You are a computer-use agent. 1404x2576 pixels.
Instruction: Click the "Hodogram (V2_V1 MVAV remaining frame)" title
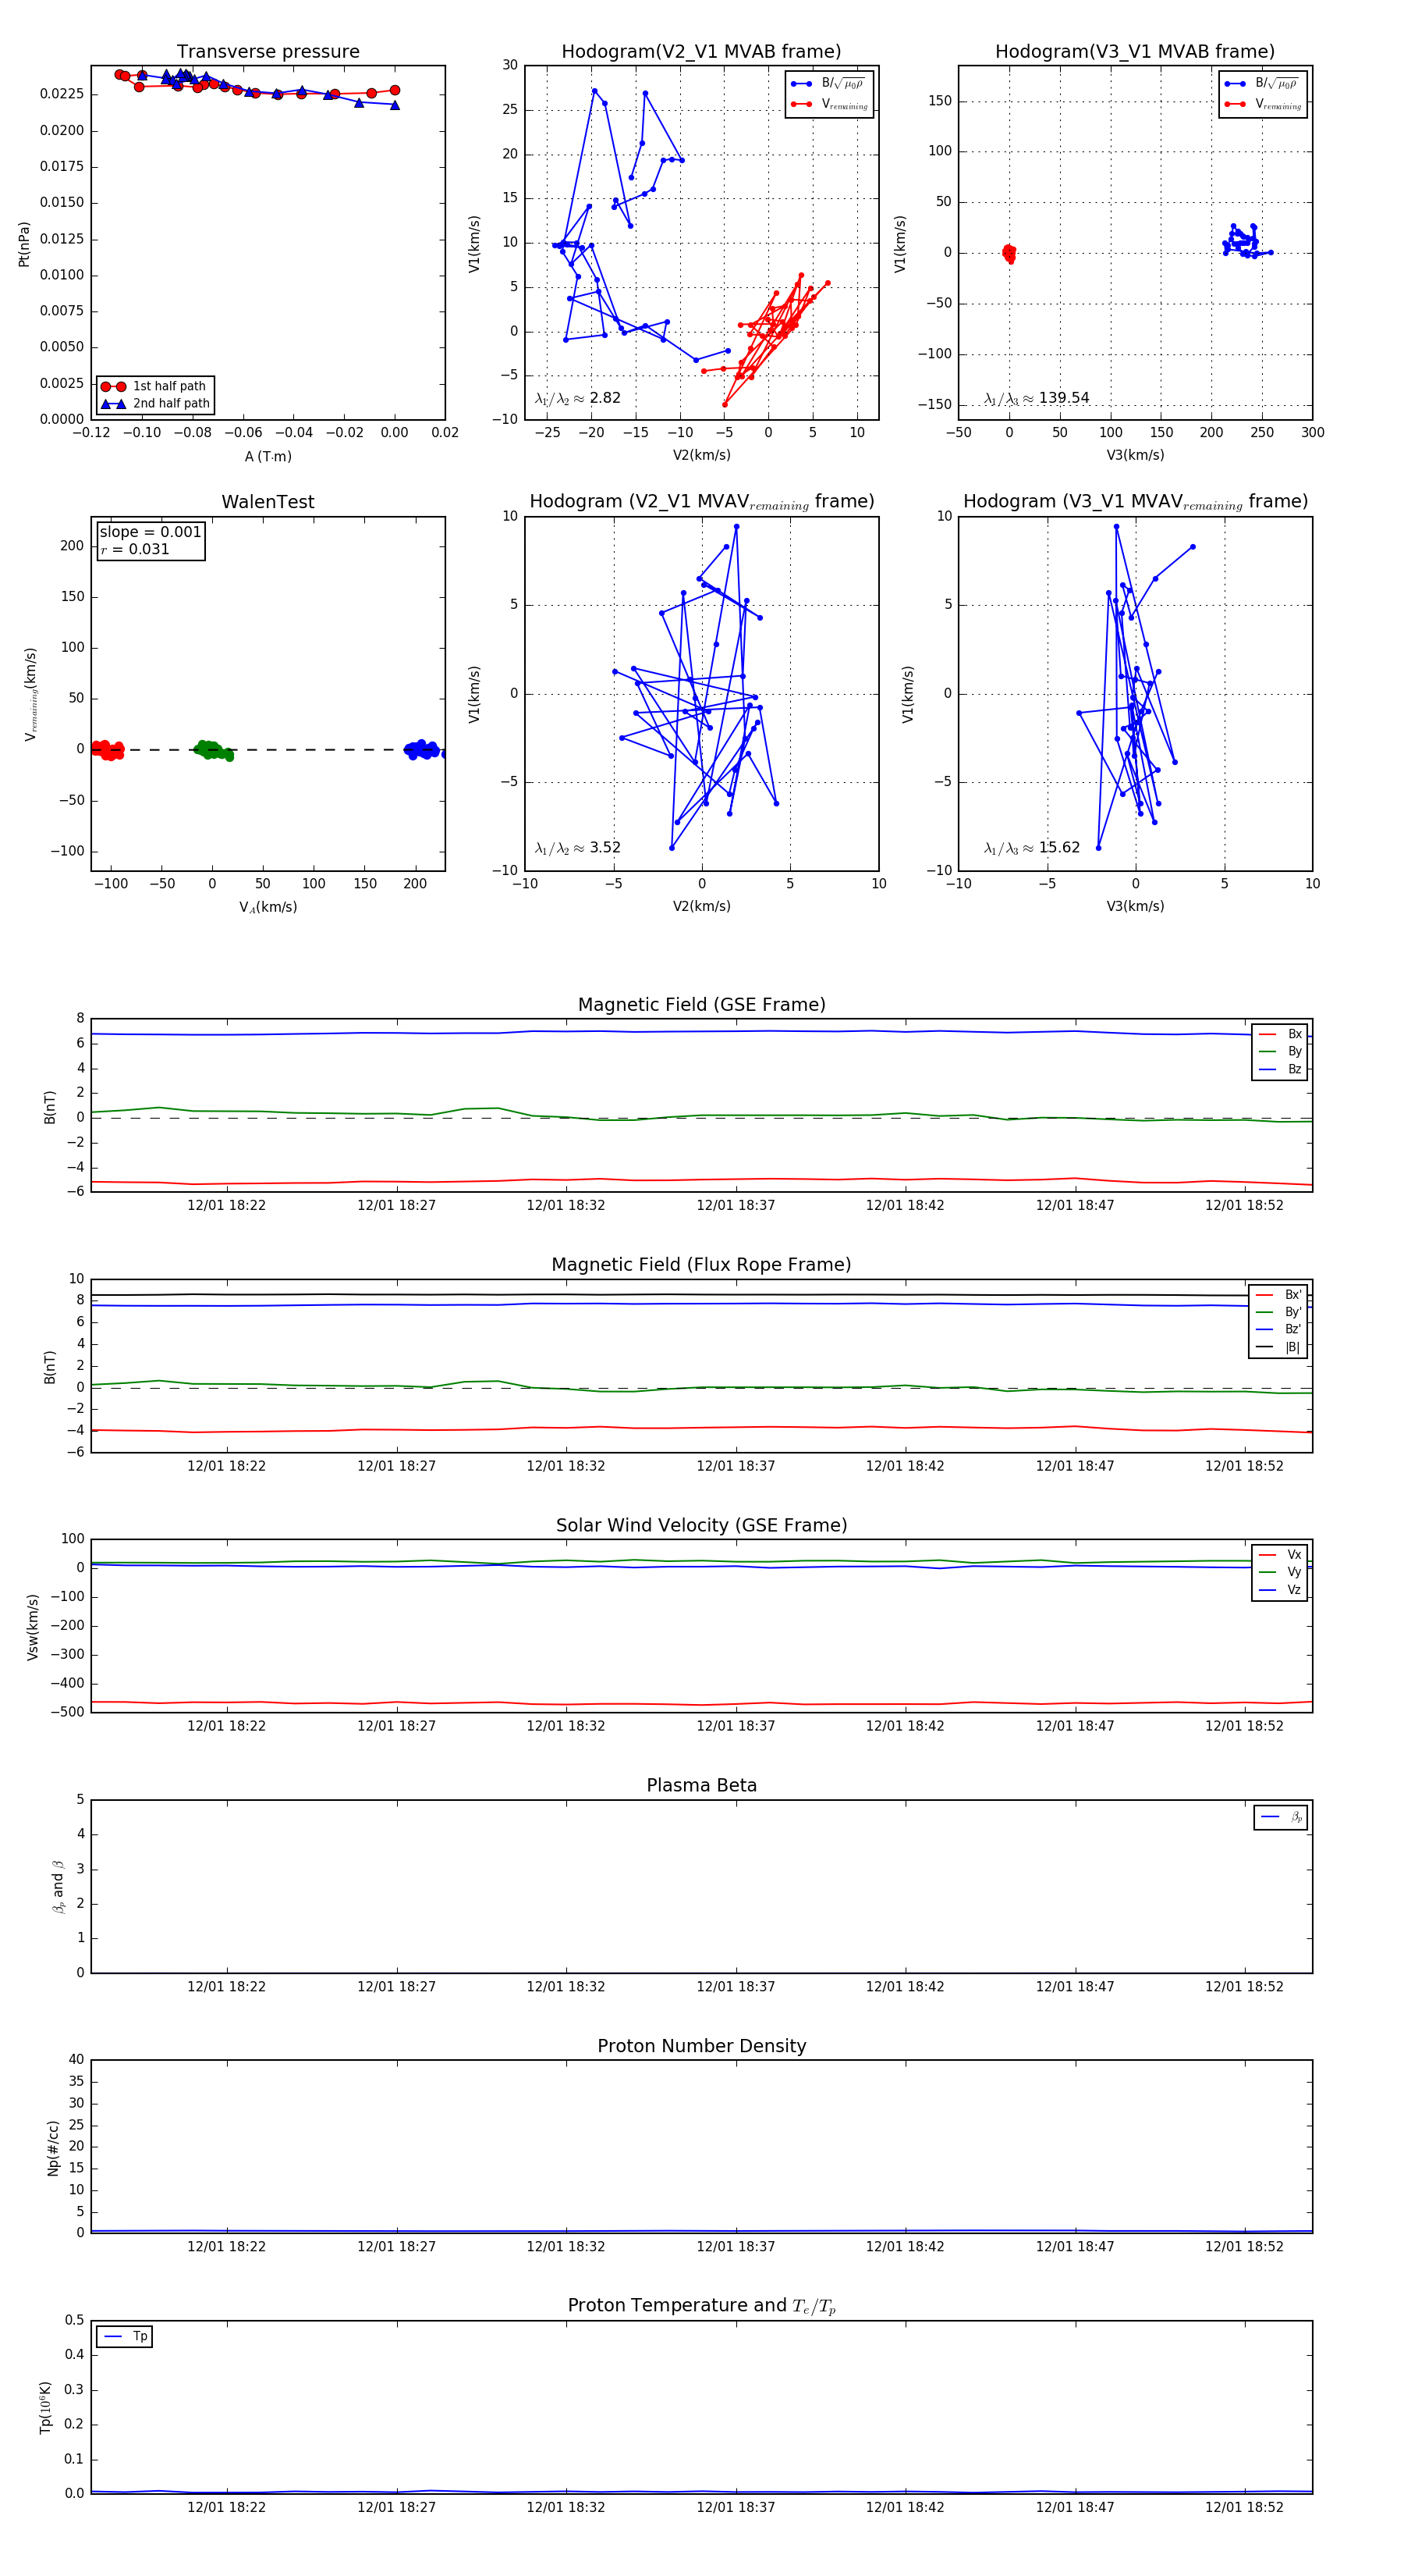click(x=701, y=502)
